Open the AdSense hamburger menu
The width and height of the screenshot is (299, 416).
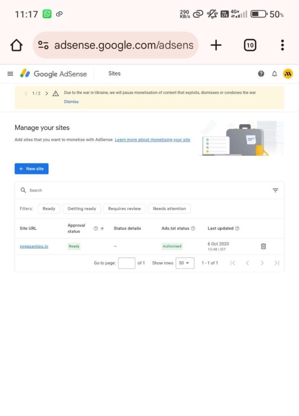[10, 74]
